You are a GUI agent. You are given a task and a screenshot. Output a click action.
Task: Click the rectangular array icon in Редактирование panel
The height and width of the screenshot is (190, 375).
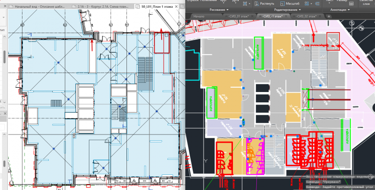[307, 3]
